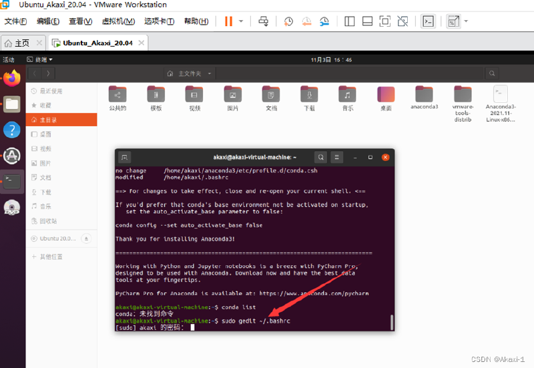Click the stretch guest display icon
The width and height of the screenshot is (534, 368).
pos(453,21)
